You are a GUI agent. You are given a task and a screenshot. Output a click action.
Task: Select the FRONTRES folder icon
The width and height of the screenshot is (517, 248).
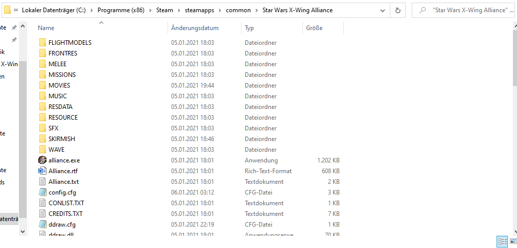[42, 53]
